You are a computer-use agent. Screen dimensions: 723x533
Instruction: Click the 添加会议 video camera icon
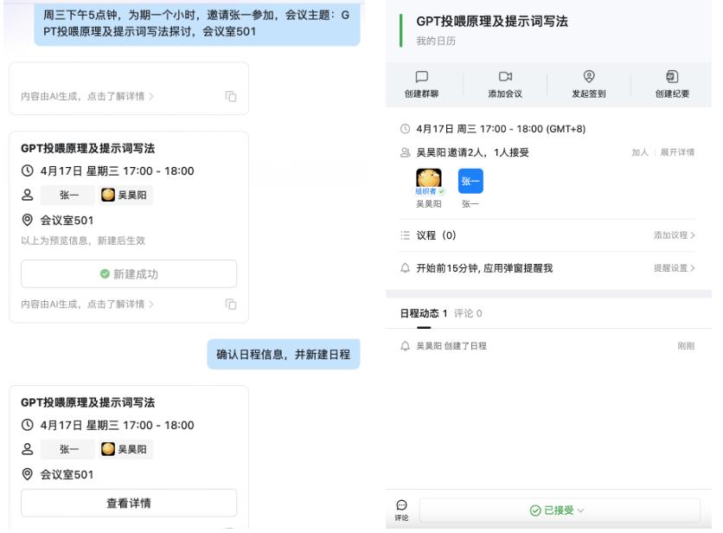pyautogui.click(x=505, y=76)
